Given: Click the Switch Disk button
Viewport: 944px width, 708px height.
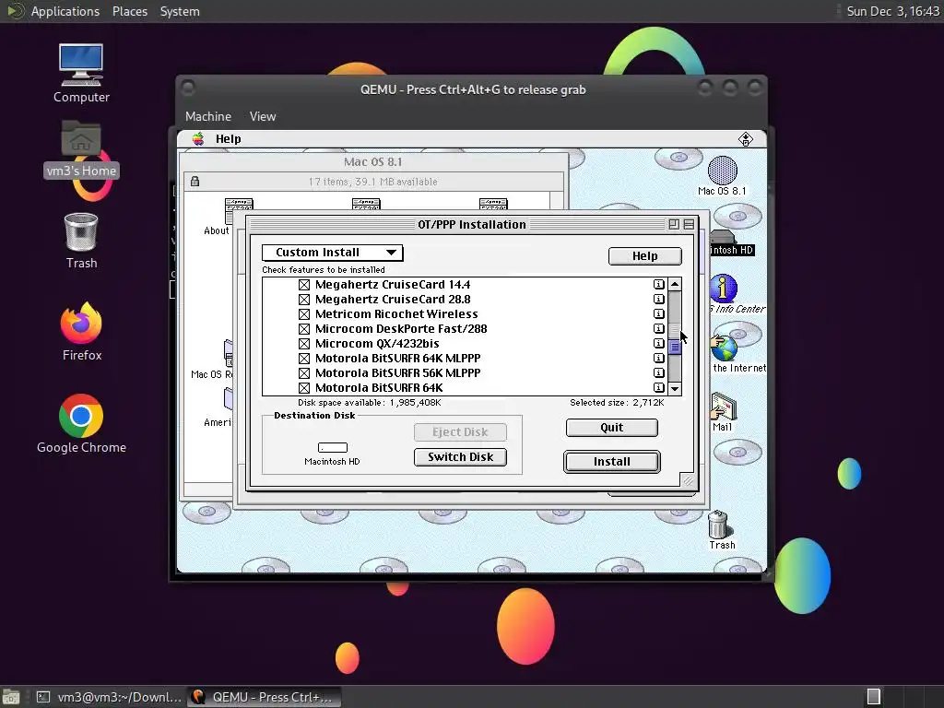Looking at the screenshot, I should pyautogui.click(x=461, y=457).
